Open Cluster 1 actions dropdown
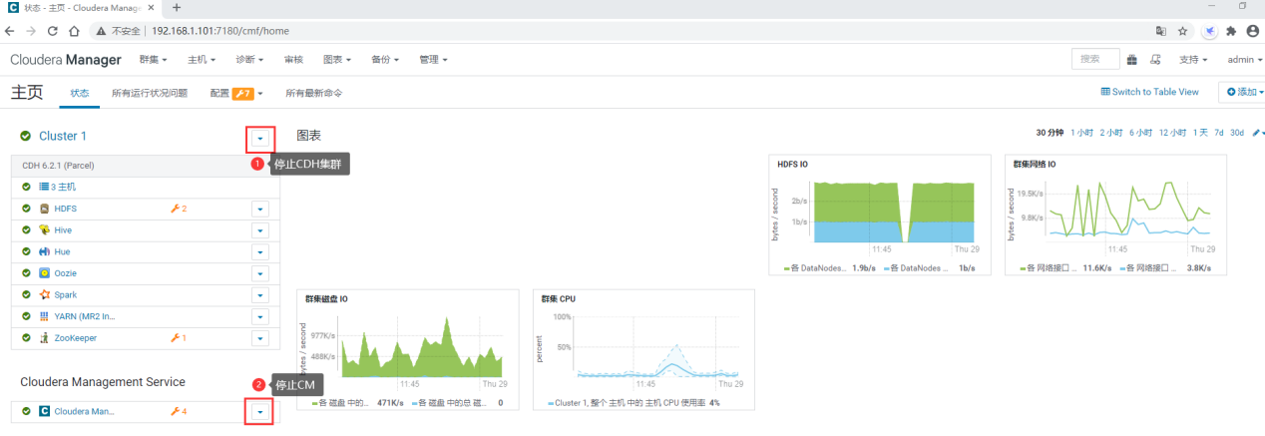This screenshot has width=1265, height=436. [x=260, y=139]
